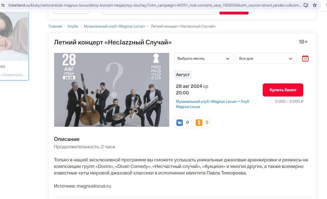Click the search input field at top

(158, 13)
